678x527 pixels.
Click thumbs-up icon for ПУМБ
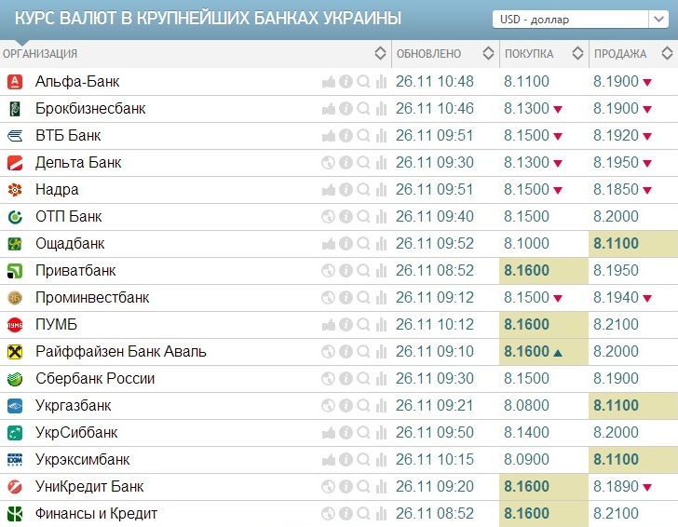(329, 324)
